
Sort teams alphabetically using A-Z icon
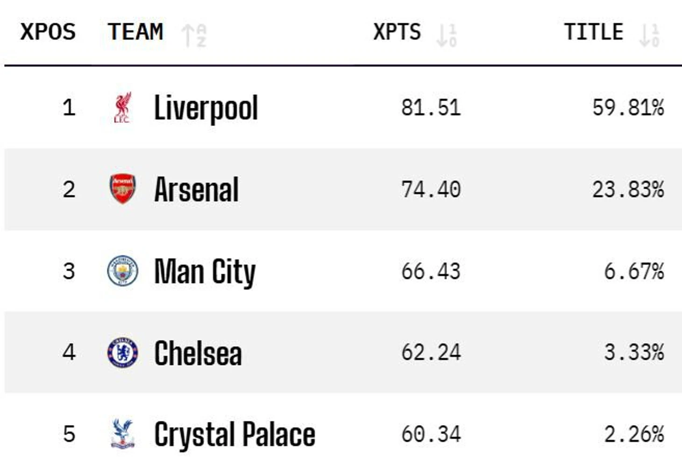click(x=194, y=35)
